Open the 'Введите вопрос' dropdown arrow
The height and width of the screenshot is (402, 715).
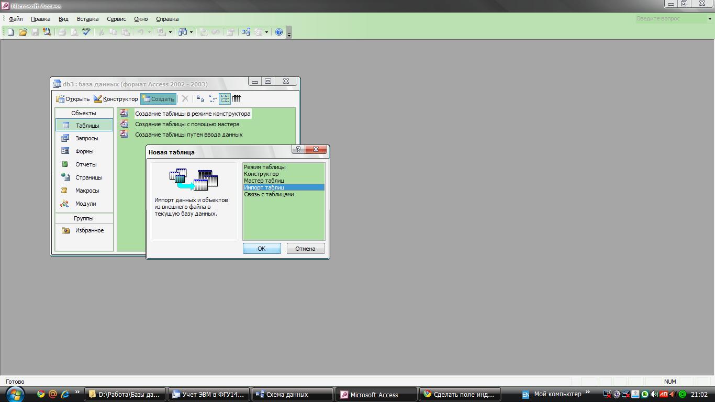[x=709, y=19]
